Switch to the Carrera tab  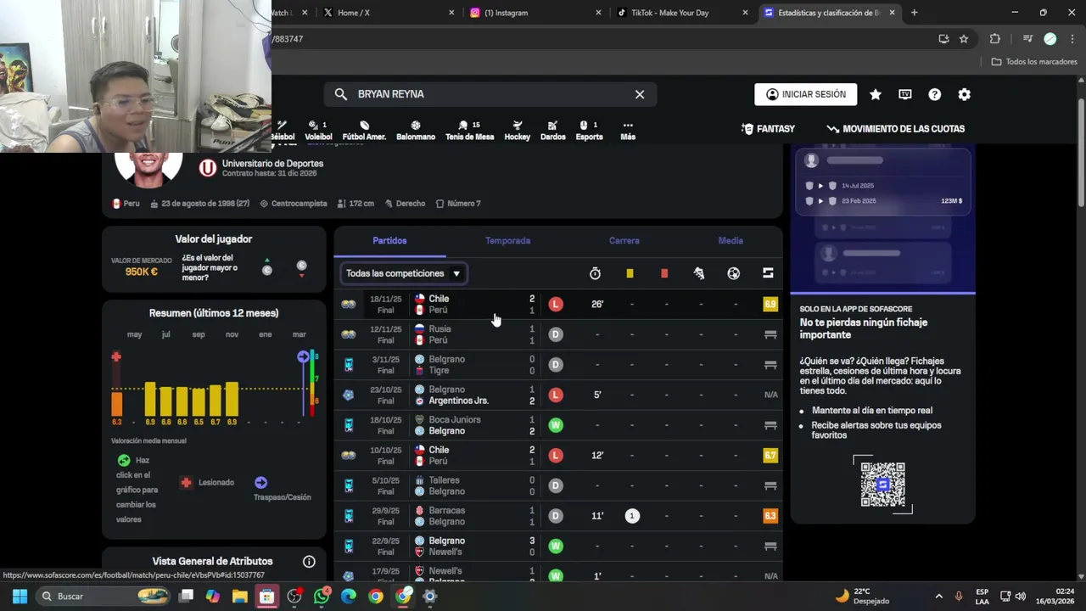pos(624,241)
